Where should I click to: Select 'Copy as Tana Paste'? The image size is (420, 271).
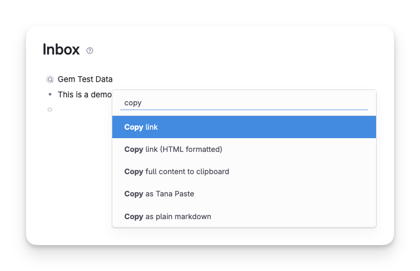[159, 194]
